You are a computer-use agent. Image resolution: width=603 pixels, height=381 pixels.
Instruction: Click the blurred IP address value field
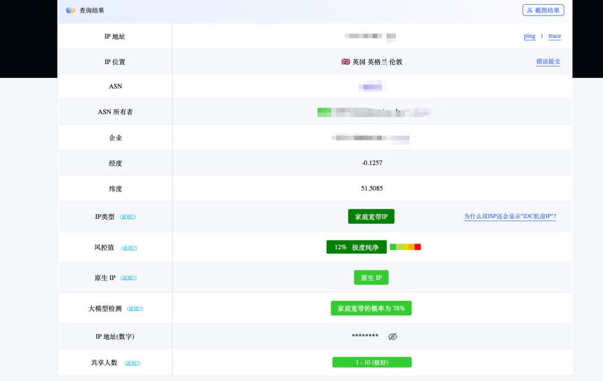(369, 36)
